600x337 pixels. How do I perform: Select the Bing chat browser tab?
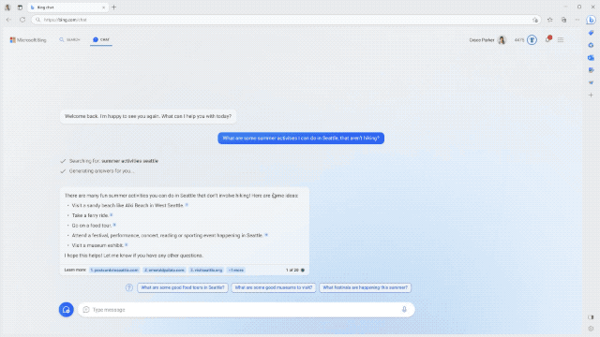pos(68,7)
